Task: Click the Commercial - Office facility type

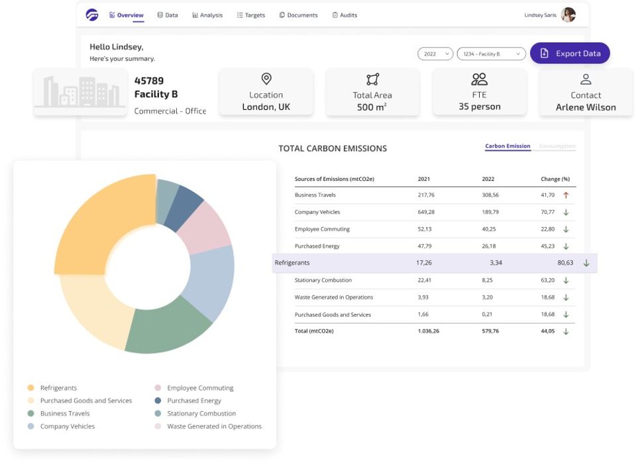Action: tap(170, 111)
